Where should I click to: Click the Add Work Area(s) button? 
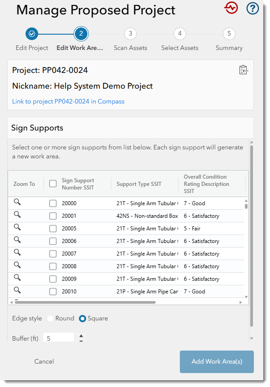pos(217,362)
